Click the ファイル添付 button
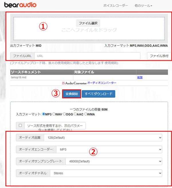 tap(159, 56)
